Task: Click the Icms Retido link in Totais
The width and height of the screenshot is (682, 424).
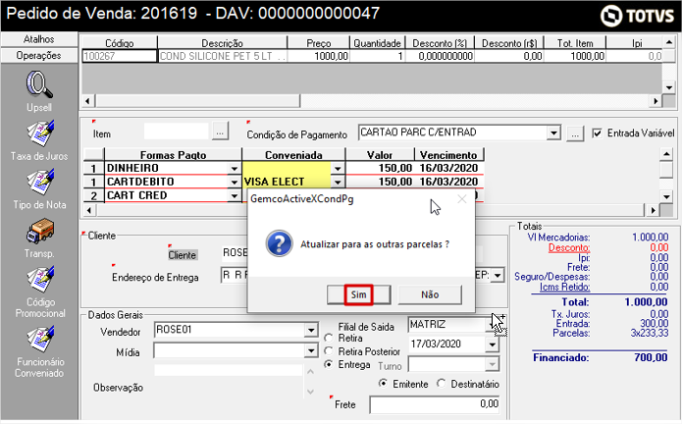Action: [564, 287]
